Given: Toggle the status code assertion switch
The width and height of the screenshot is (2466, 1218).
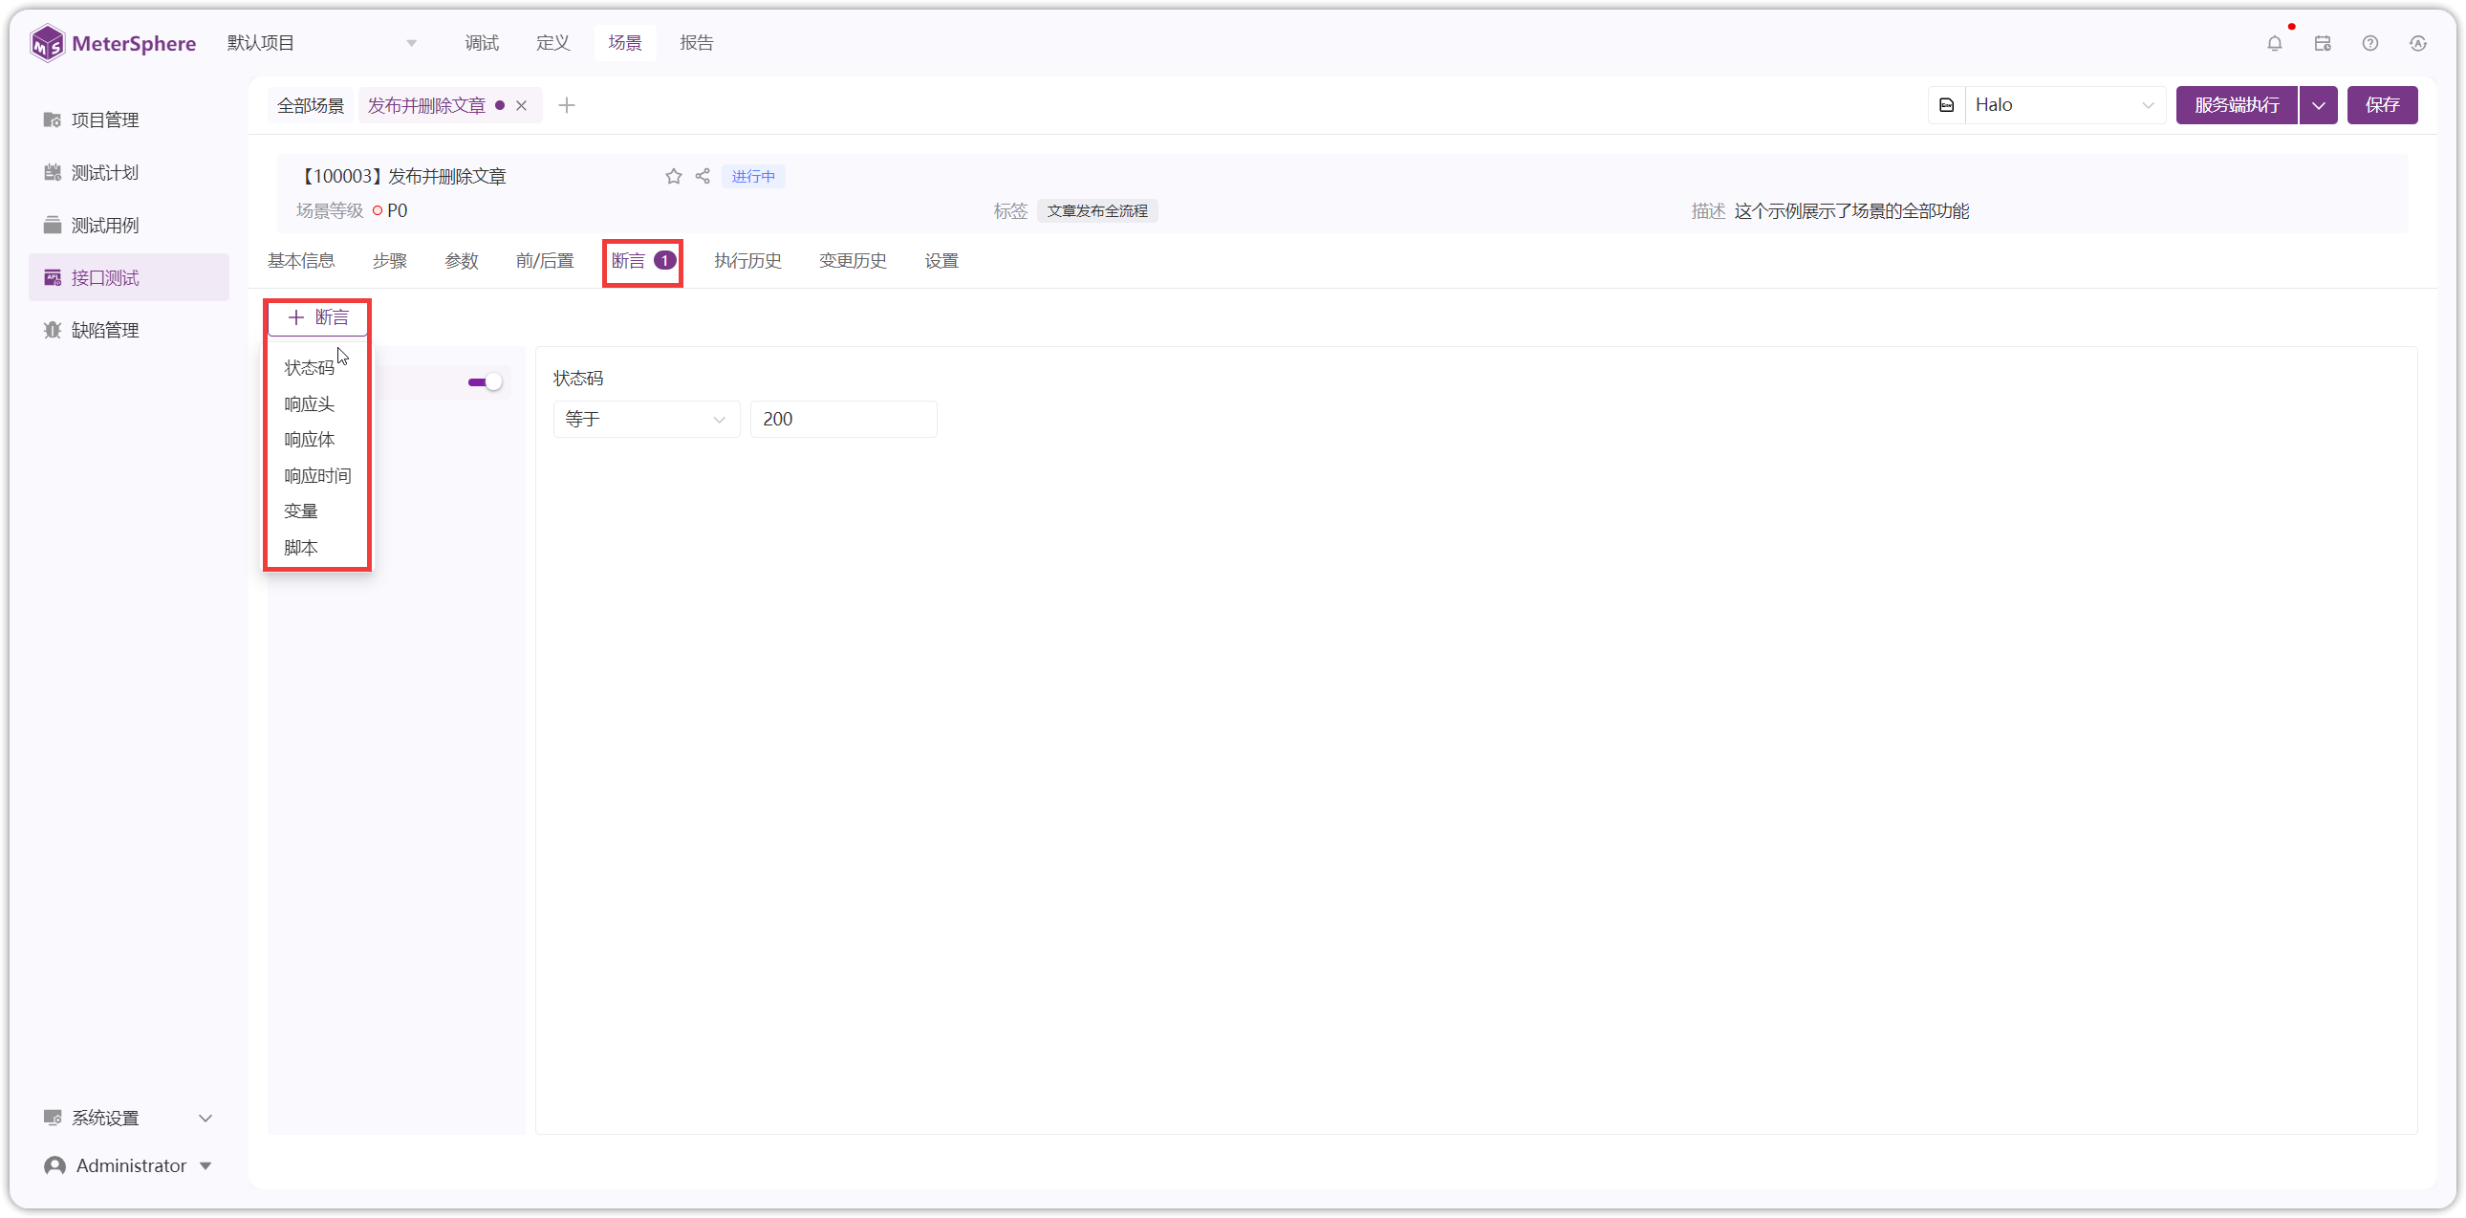Looking at the screenshot, I should point(485,382).
